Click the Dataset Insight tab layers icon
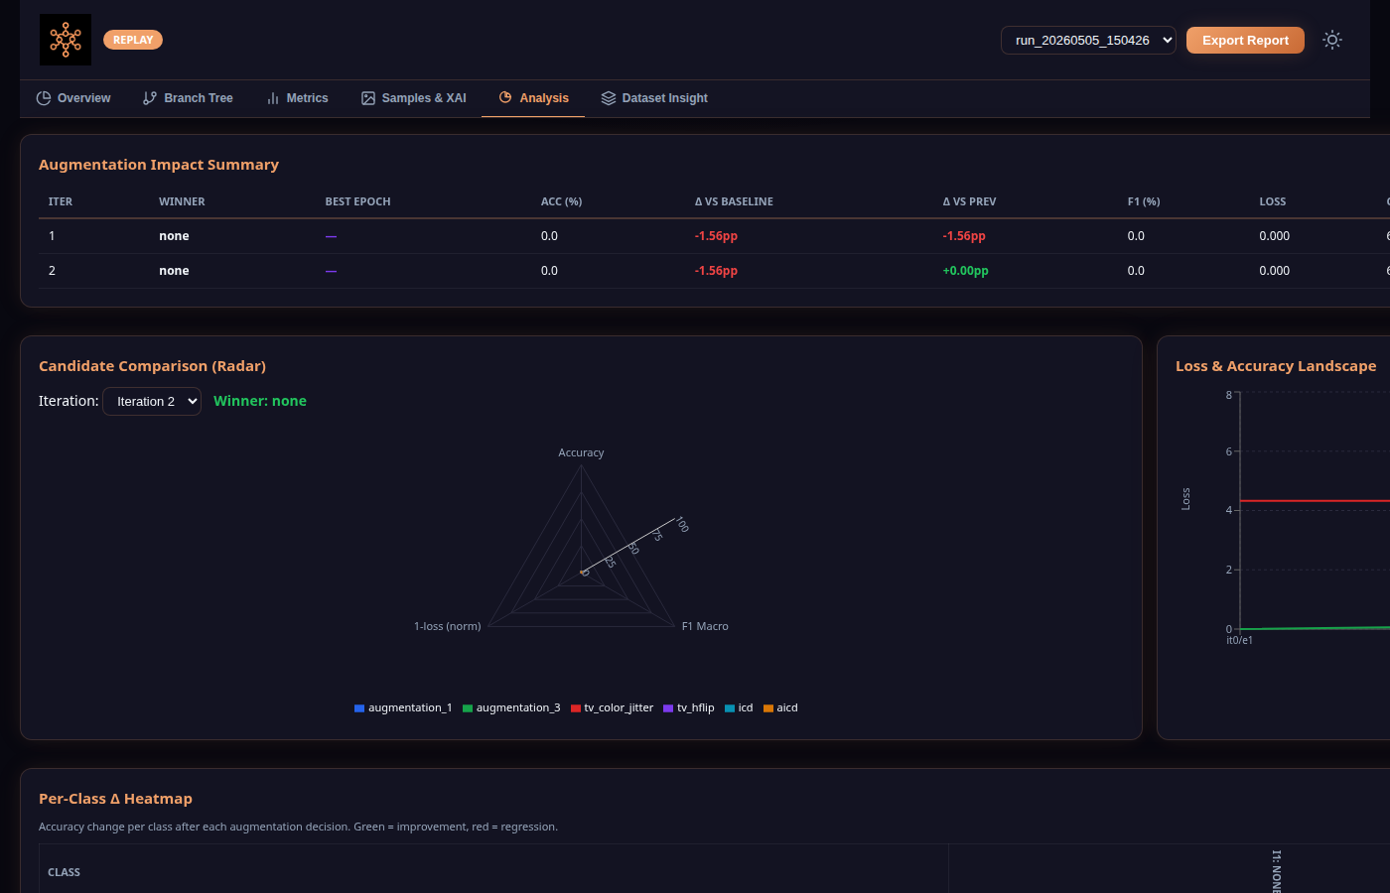Viewport: 1390px width, 893px height. click(x=609, y=98)
